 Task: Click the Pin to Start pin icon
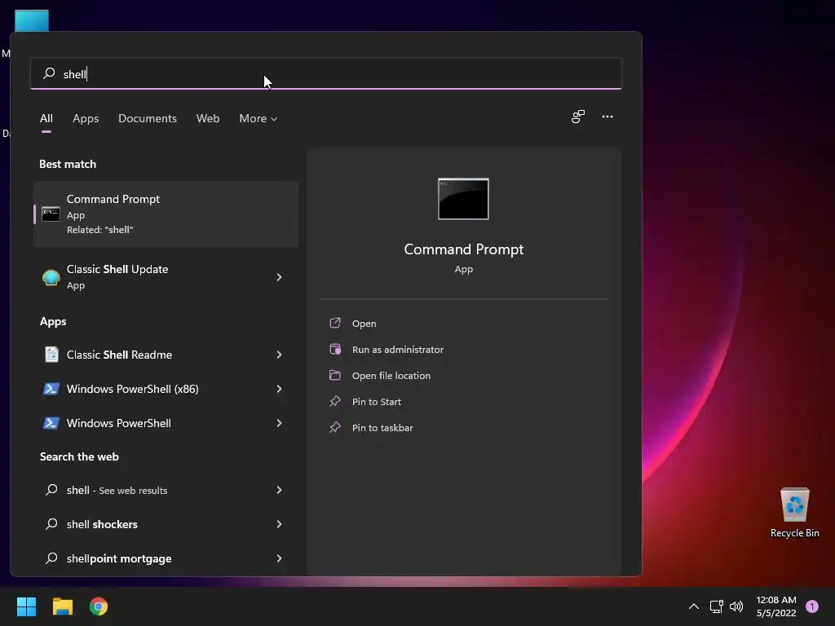(335, 401)
